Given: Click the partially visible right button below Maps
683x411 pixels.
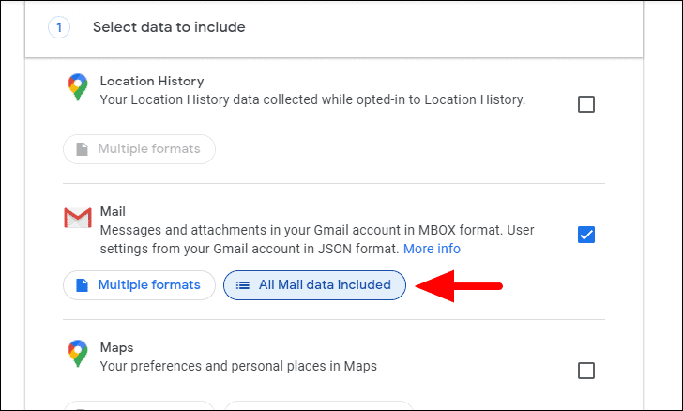Looking at the screenshot, I should tap(318, 405).
